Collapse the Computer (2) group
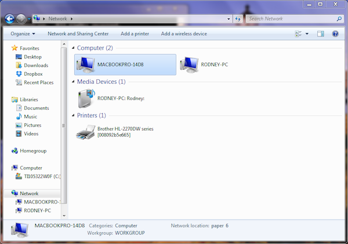The width and height of the screenshot is (348, 244). click(x=73, y=48)
